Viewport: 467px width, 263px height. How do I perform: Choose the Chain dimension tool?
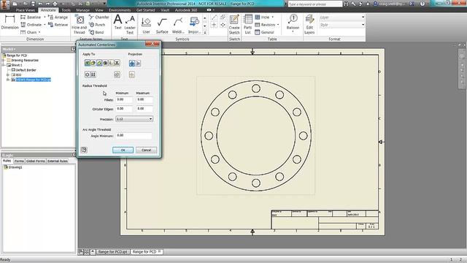pos(28,32)
